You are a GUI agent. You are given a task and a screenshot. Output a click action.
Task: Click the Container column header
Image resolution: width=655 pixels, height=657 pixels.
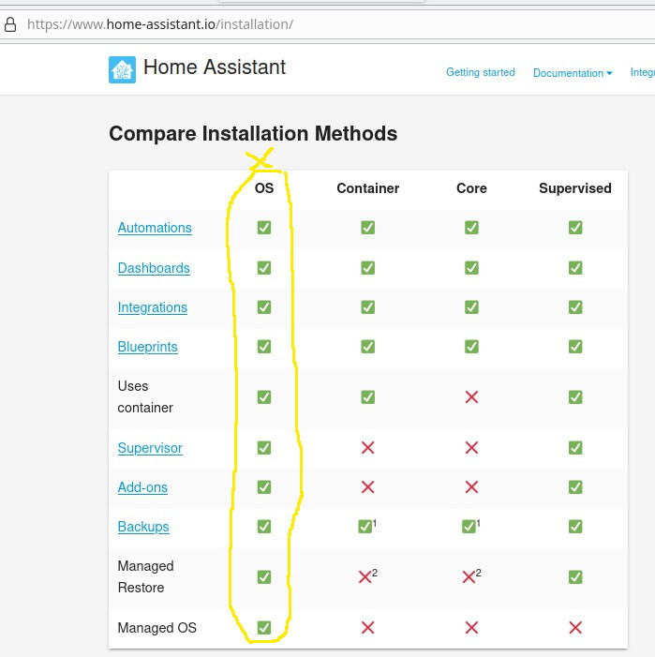point(367,188)
